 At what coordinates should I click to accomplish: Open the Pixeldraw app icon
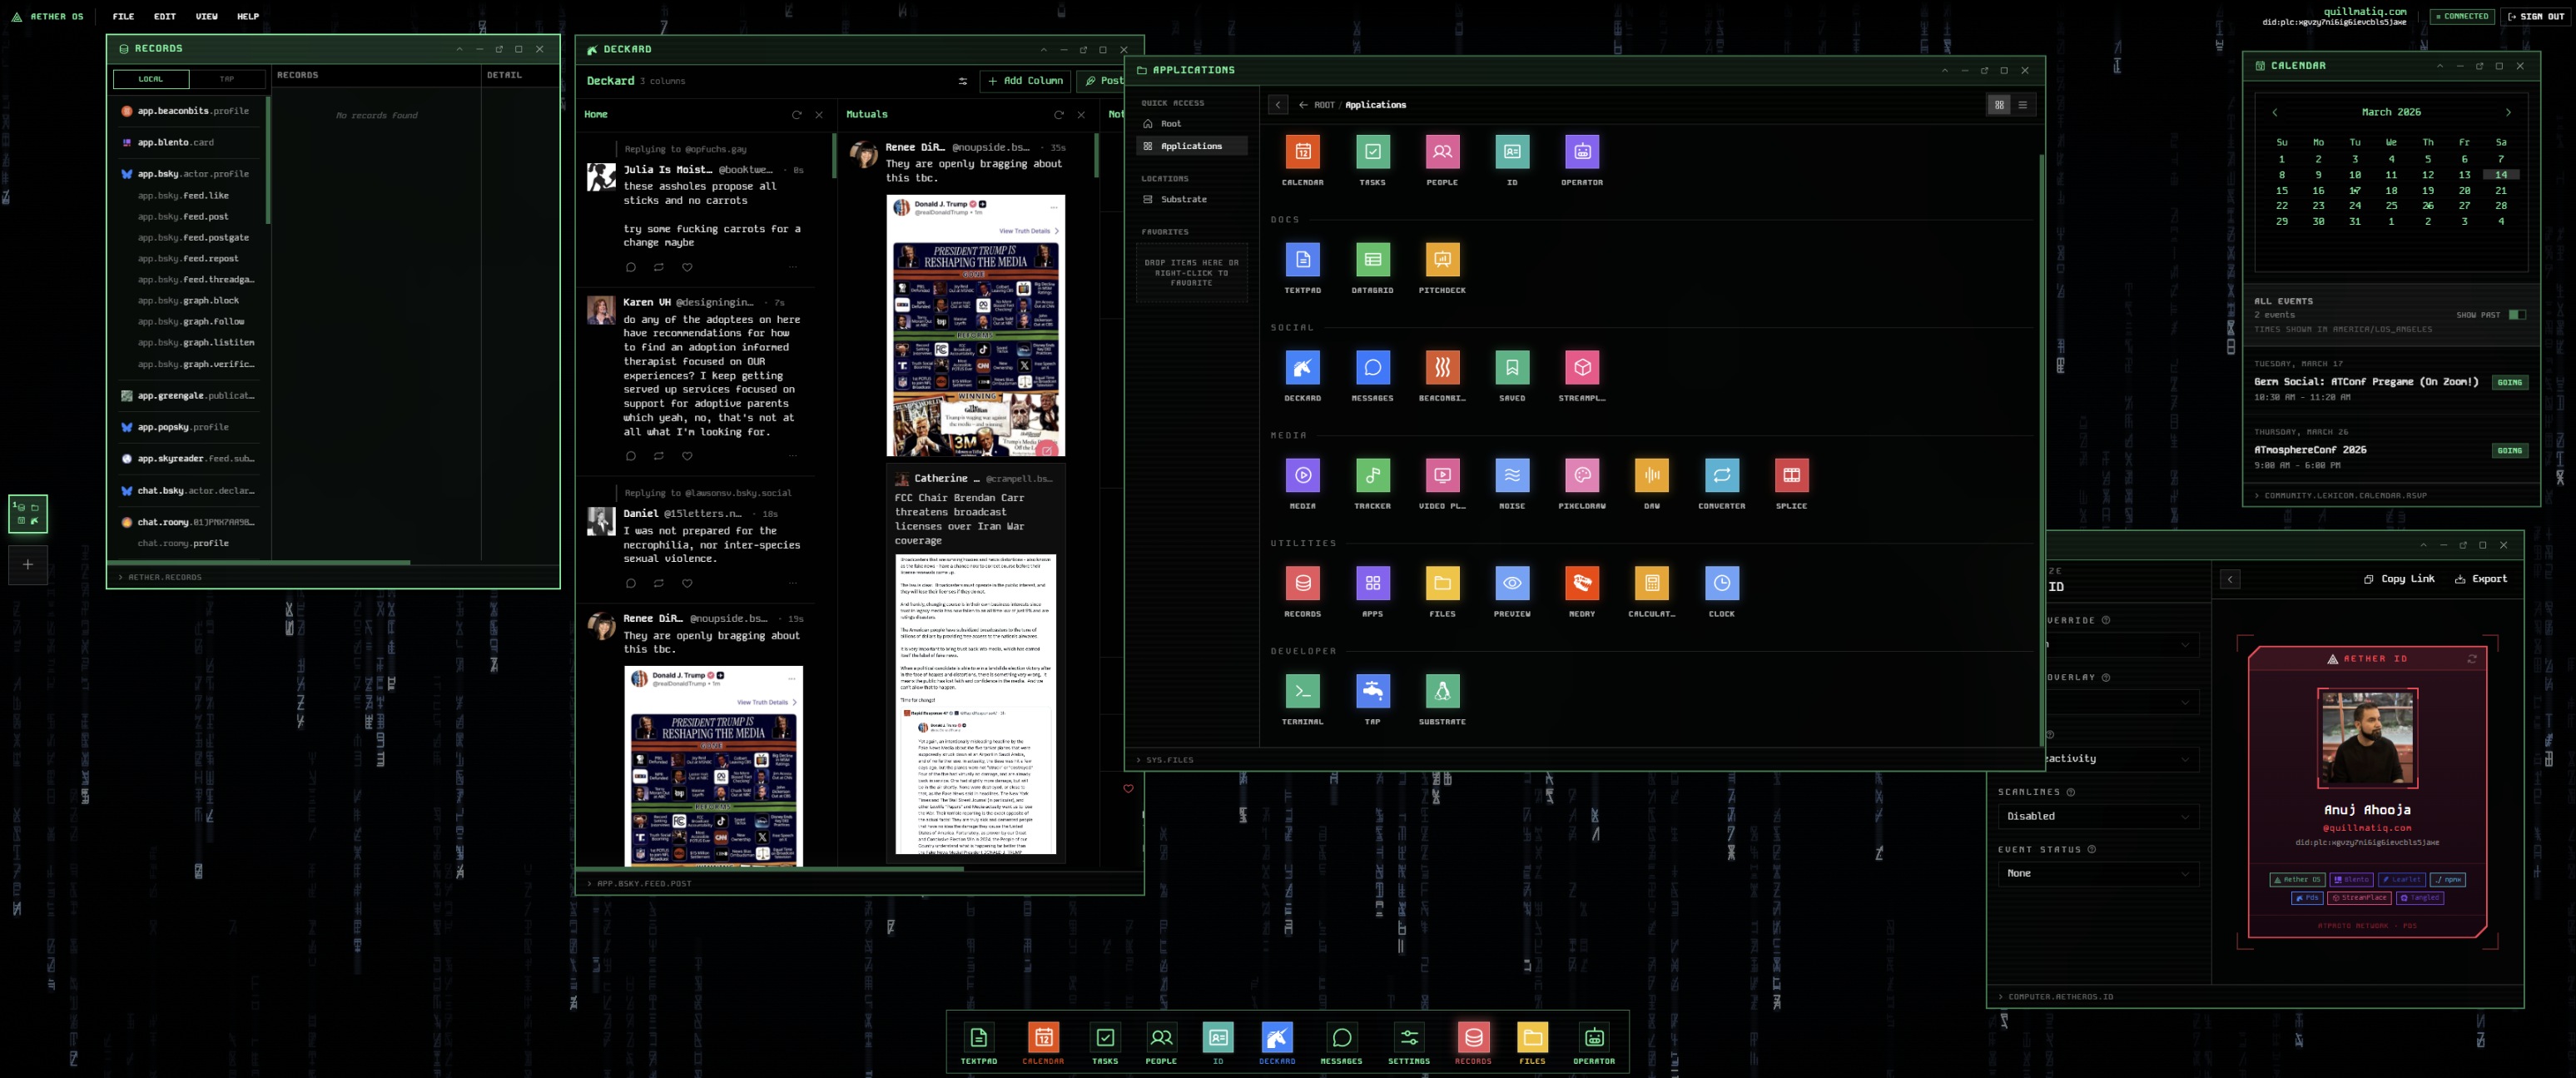[x=1581, y=476]
